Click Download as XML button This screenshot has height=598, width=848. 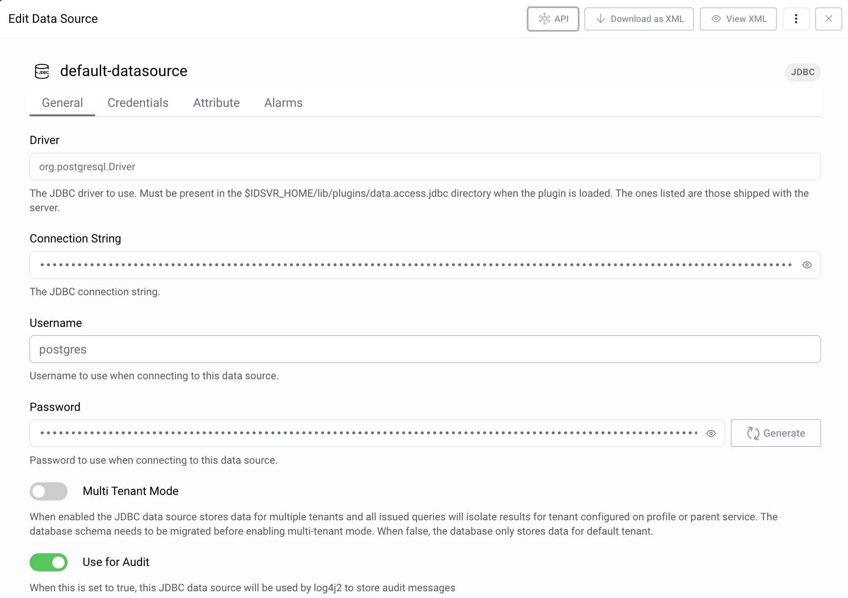click(x=639, y=19)
